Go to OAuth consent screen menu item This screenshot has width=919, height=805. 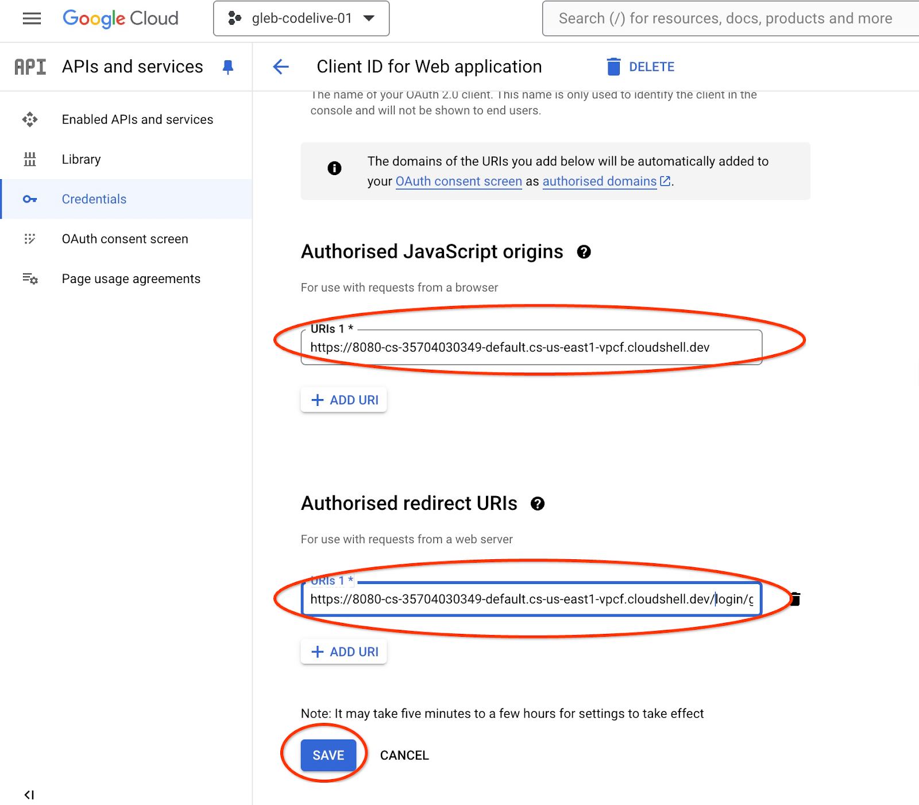coord(125,239)
